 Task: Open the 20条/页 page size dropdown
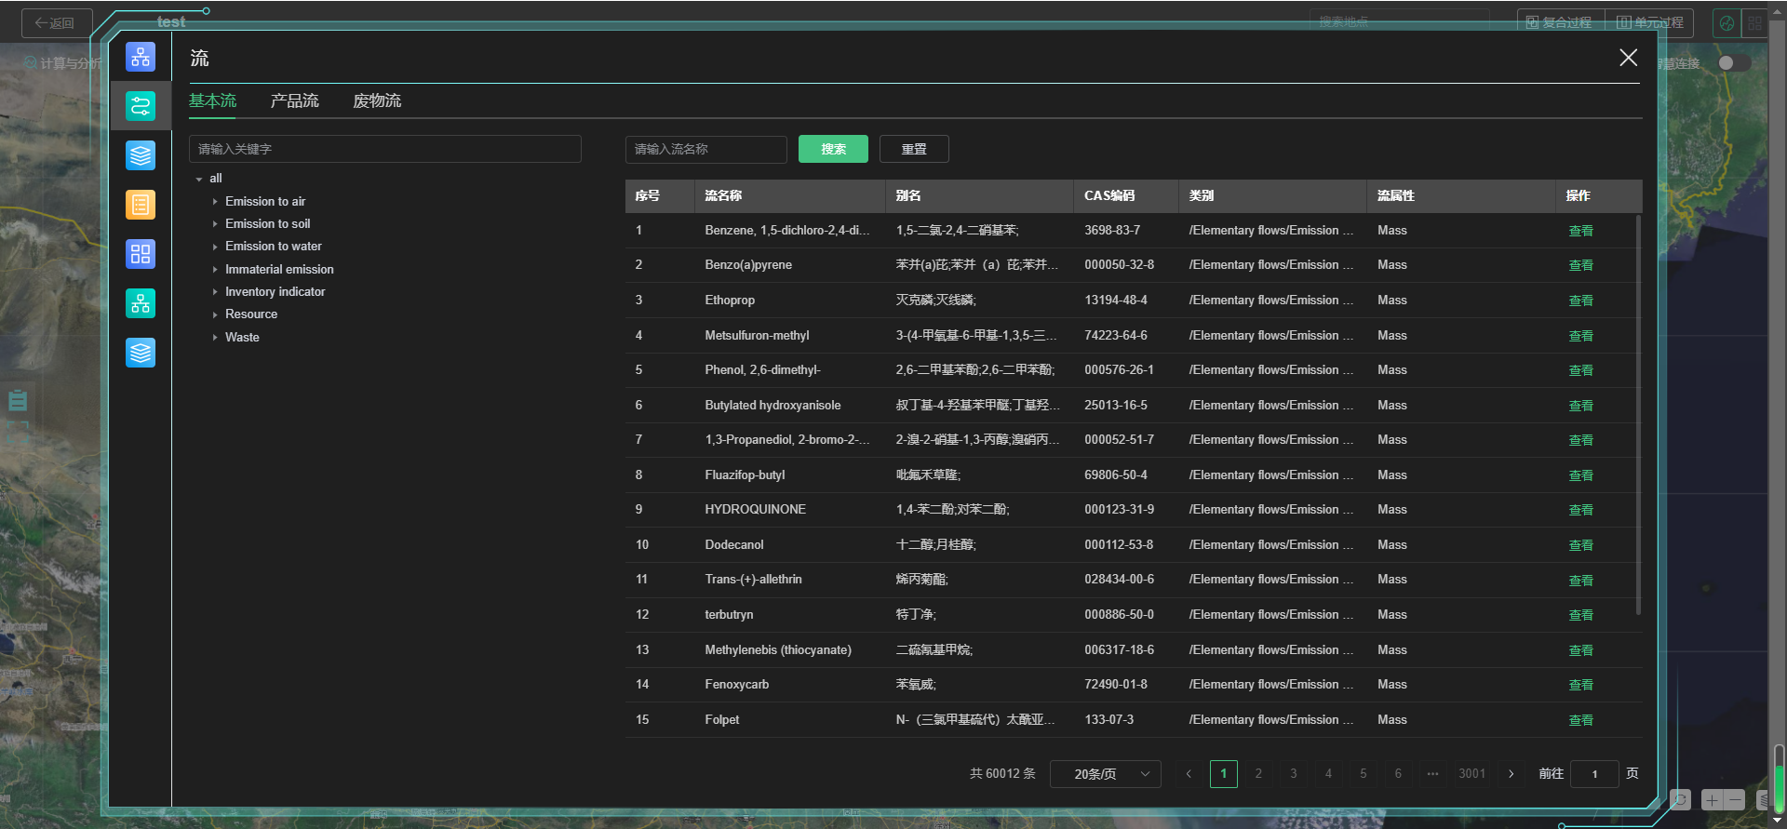pyautogui.click(x=1106, y=774)
